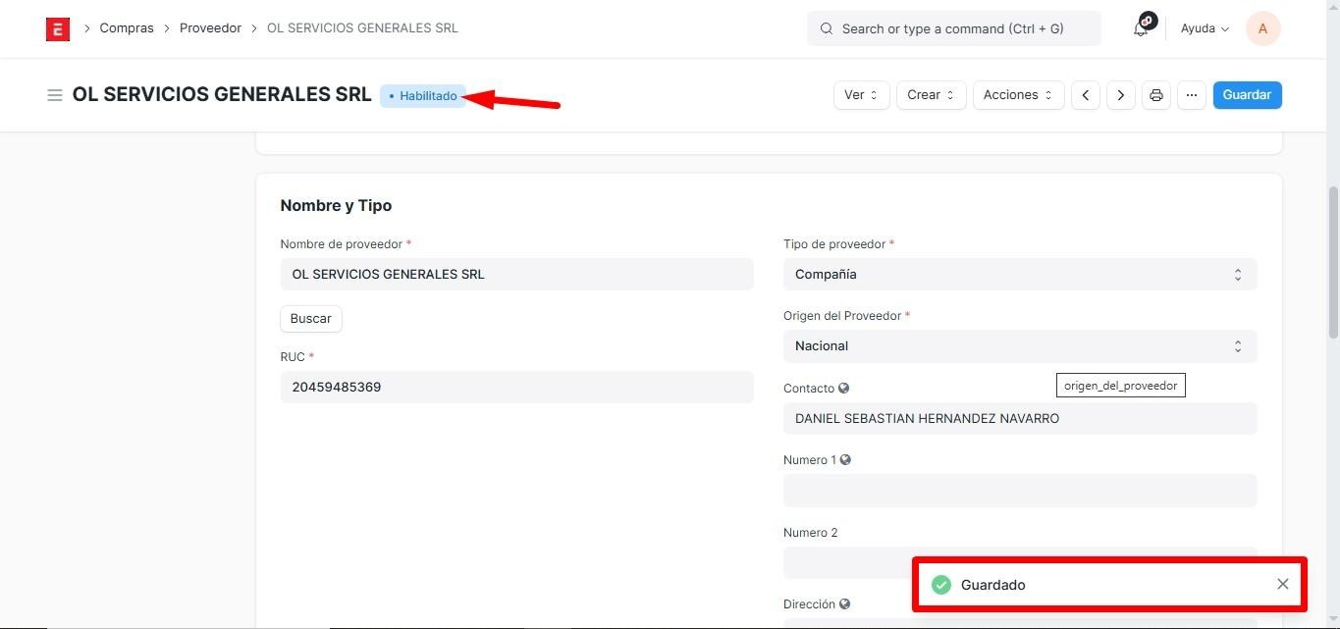This screenshot has height=629, width=1340.
Task: Open the three-dots more options menu
Action: [1191, 95]
